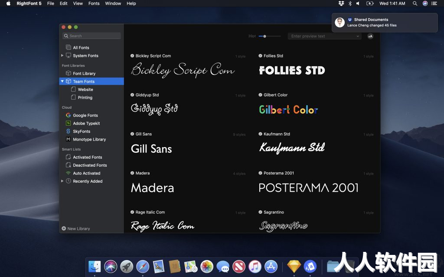This screenshot has height=277, width=444.
Task: Open Notification Center from the menu bar
Action: click(x=434, y=3)
